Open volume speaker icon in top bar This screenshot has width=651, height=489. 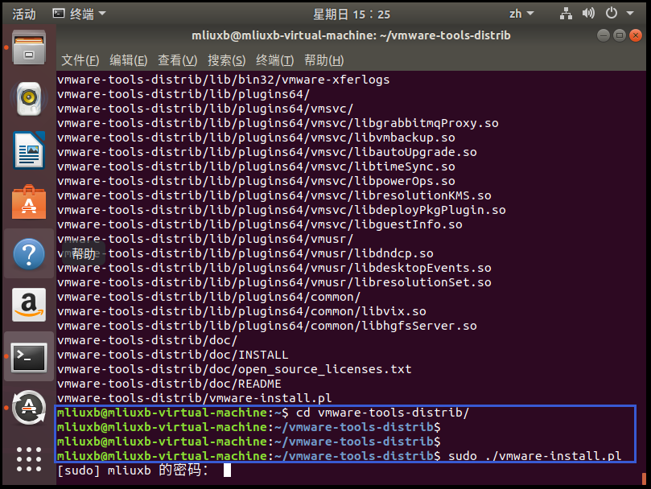pyautogui.click(x=588, y=14)
